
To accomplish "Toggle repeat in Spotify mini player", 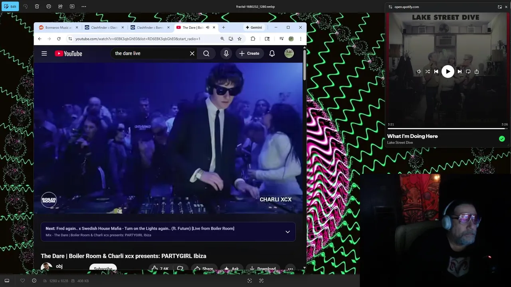I will click(x=468, y=72).
